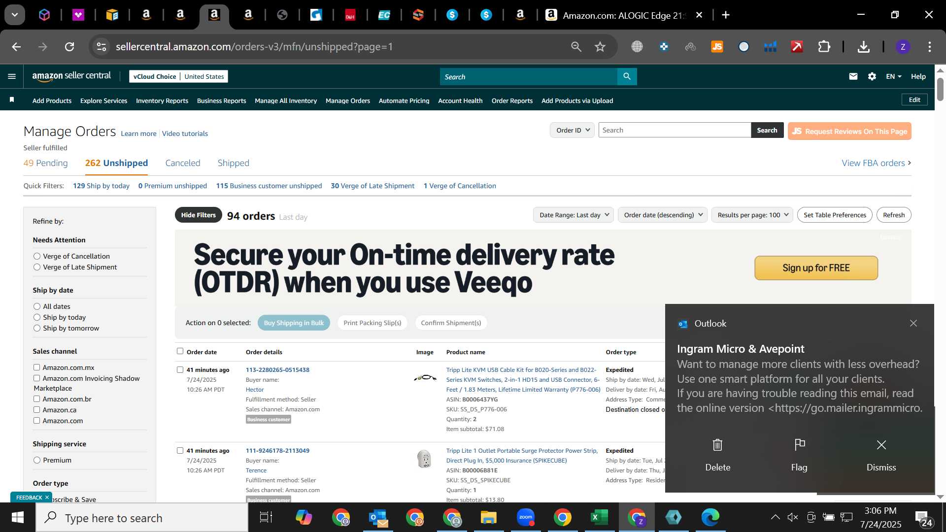Screen dimensions: 946x532
Task: Open the Seller Central messages envelope icon
Action: (853, 76)
